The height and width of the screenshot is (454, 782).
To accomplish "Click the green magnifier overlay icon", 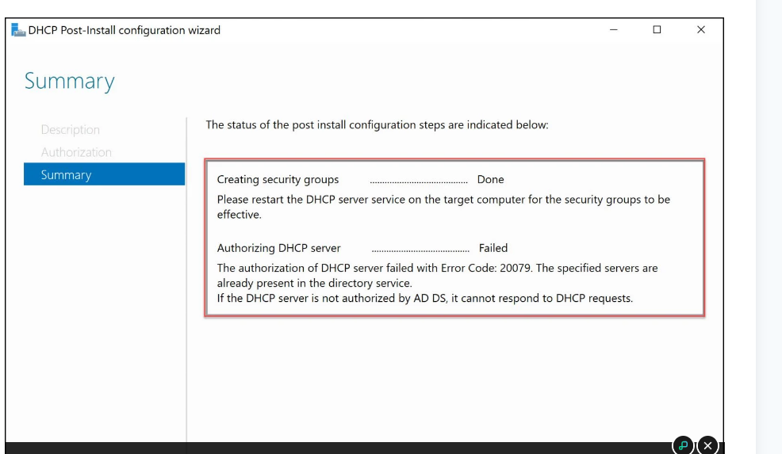I will click(x=683, y=445).
